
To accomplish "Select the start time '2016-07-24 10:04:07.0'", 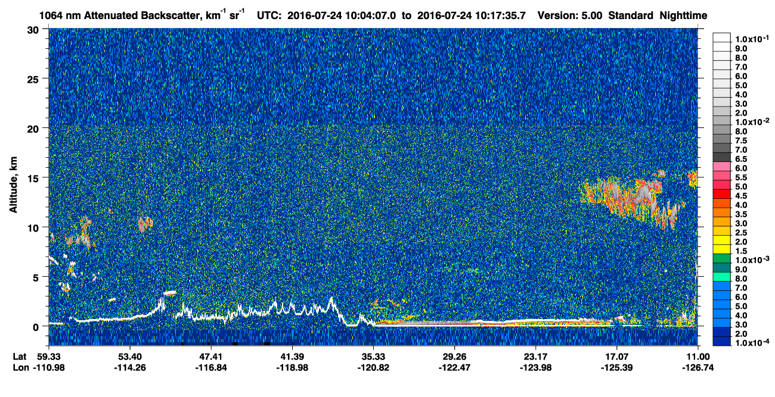I will pyautogui.click(x=342, y=15).
